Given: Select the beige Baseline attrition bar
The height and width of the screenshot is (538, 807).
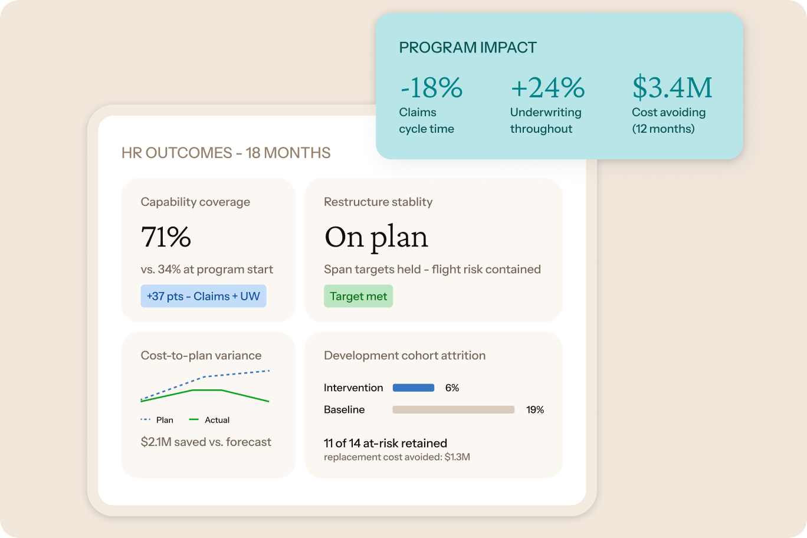Looking at the screenshot, I should pos(454,409).
